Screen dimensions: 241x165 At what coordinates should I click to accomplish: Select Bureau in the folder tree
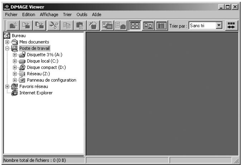pos(19,36)
